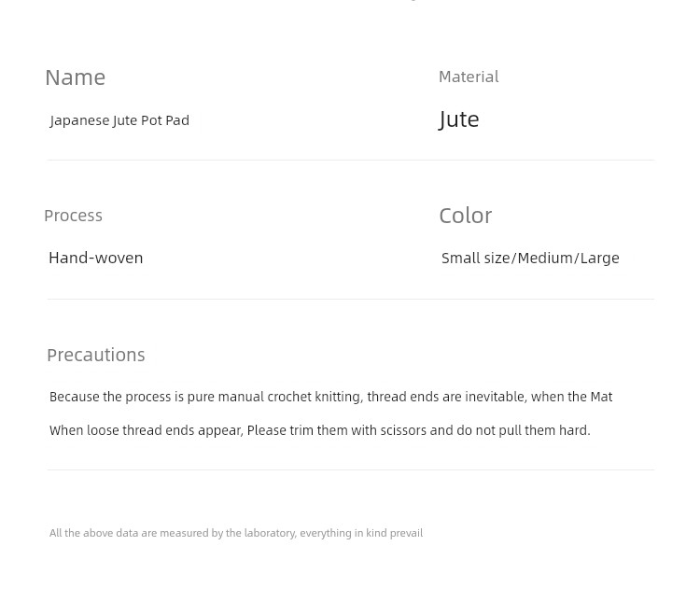Select the Hand-woven process value
Viewport: 700px width, 602px height.
tap(96, 258)
